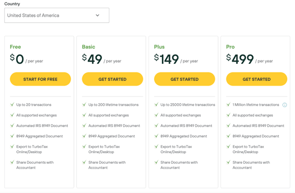Click the checkmark beside Up to 25000 lifetime transactions
This screenshot has width=295, height=193.
156,104
